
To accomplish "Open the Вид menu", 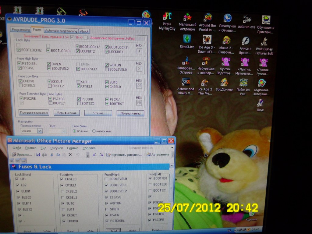I will click(x=43, y=148).
